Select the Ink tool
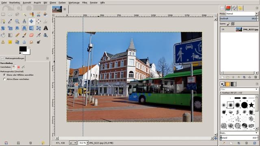This screenshot has width=260, height=146. (x=45, y=35)
